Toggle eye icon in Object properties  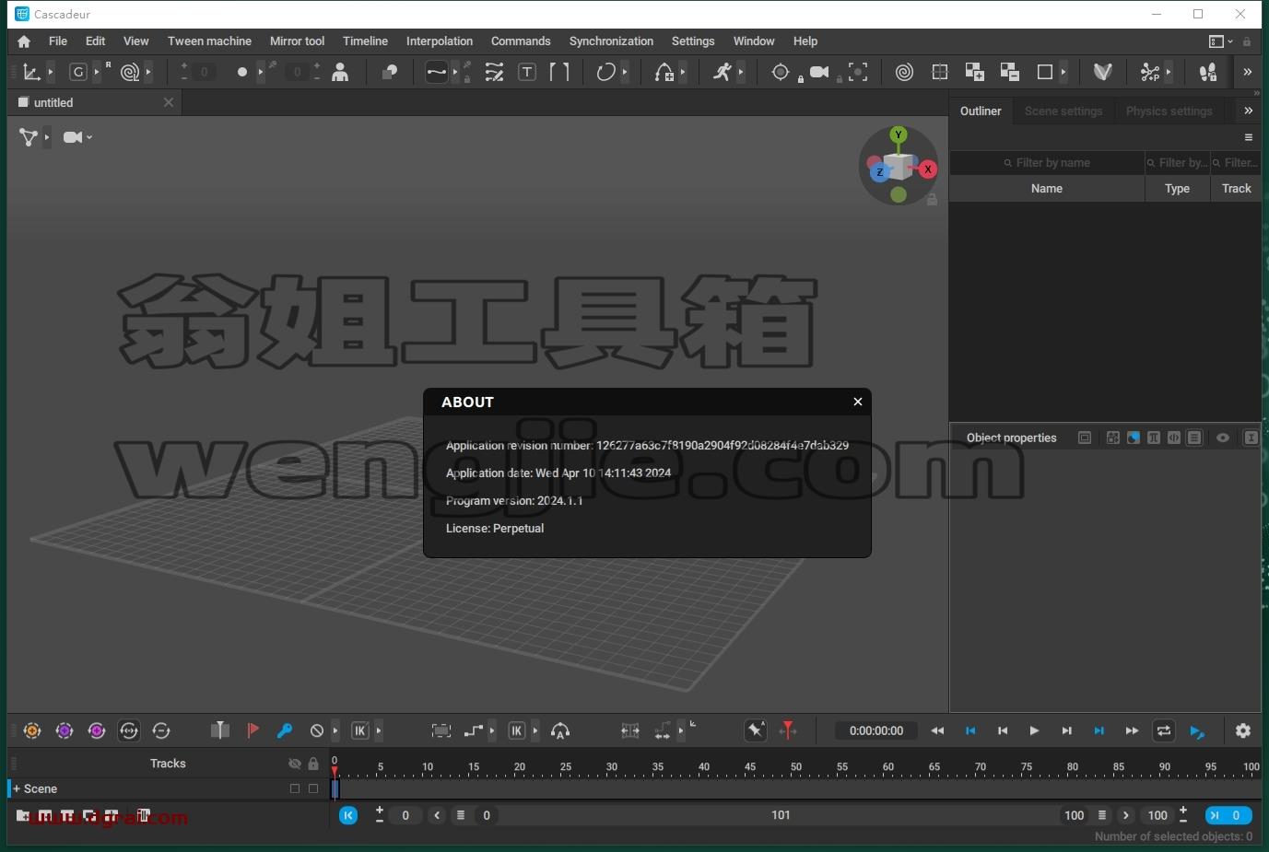point(1223,438)
